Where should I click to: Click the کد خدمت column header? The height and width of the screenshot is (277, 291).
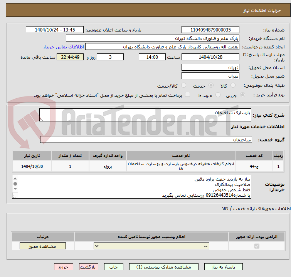[254, 156]
